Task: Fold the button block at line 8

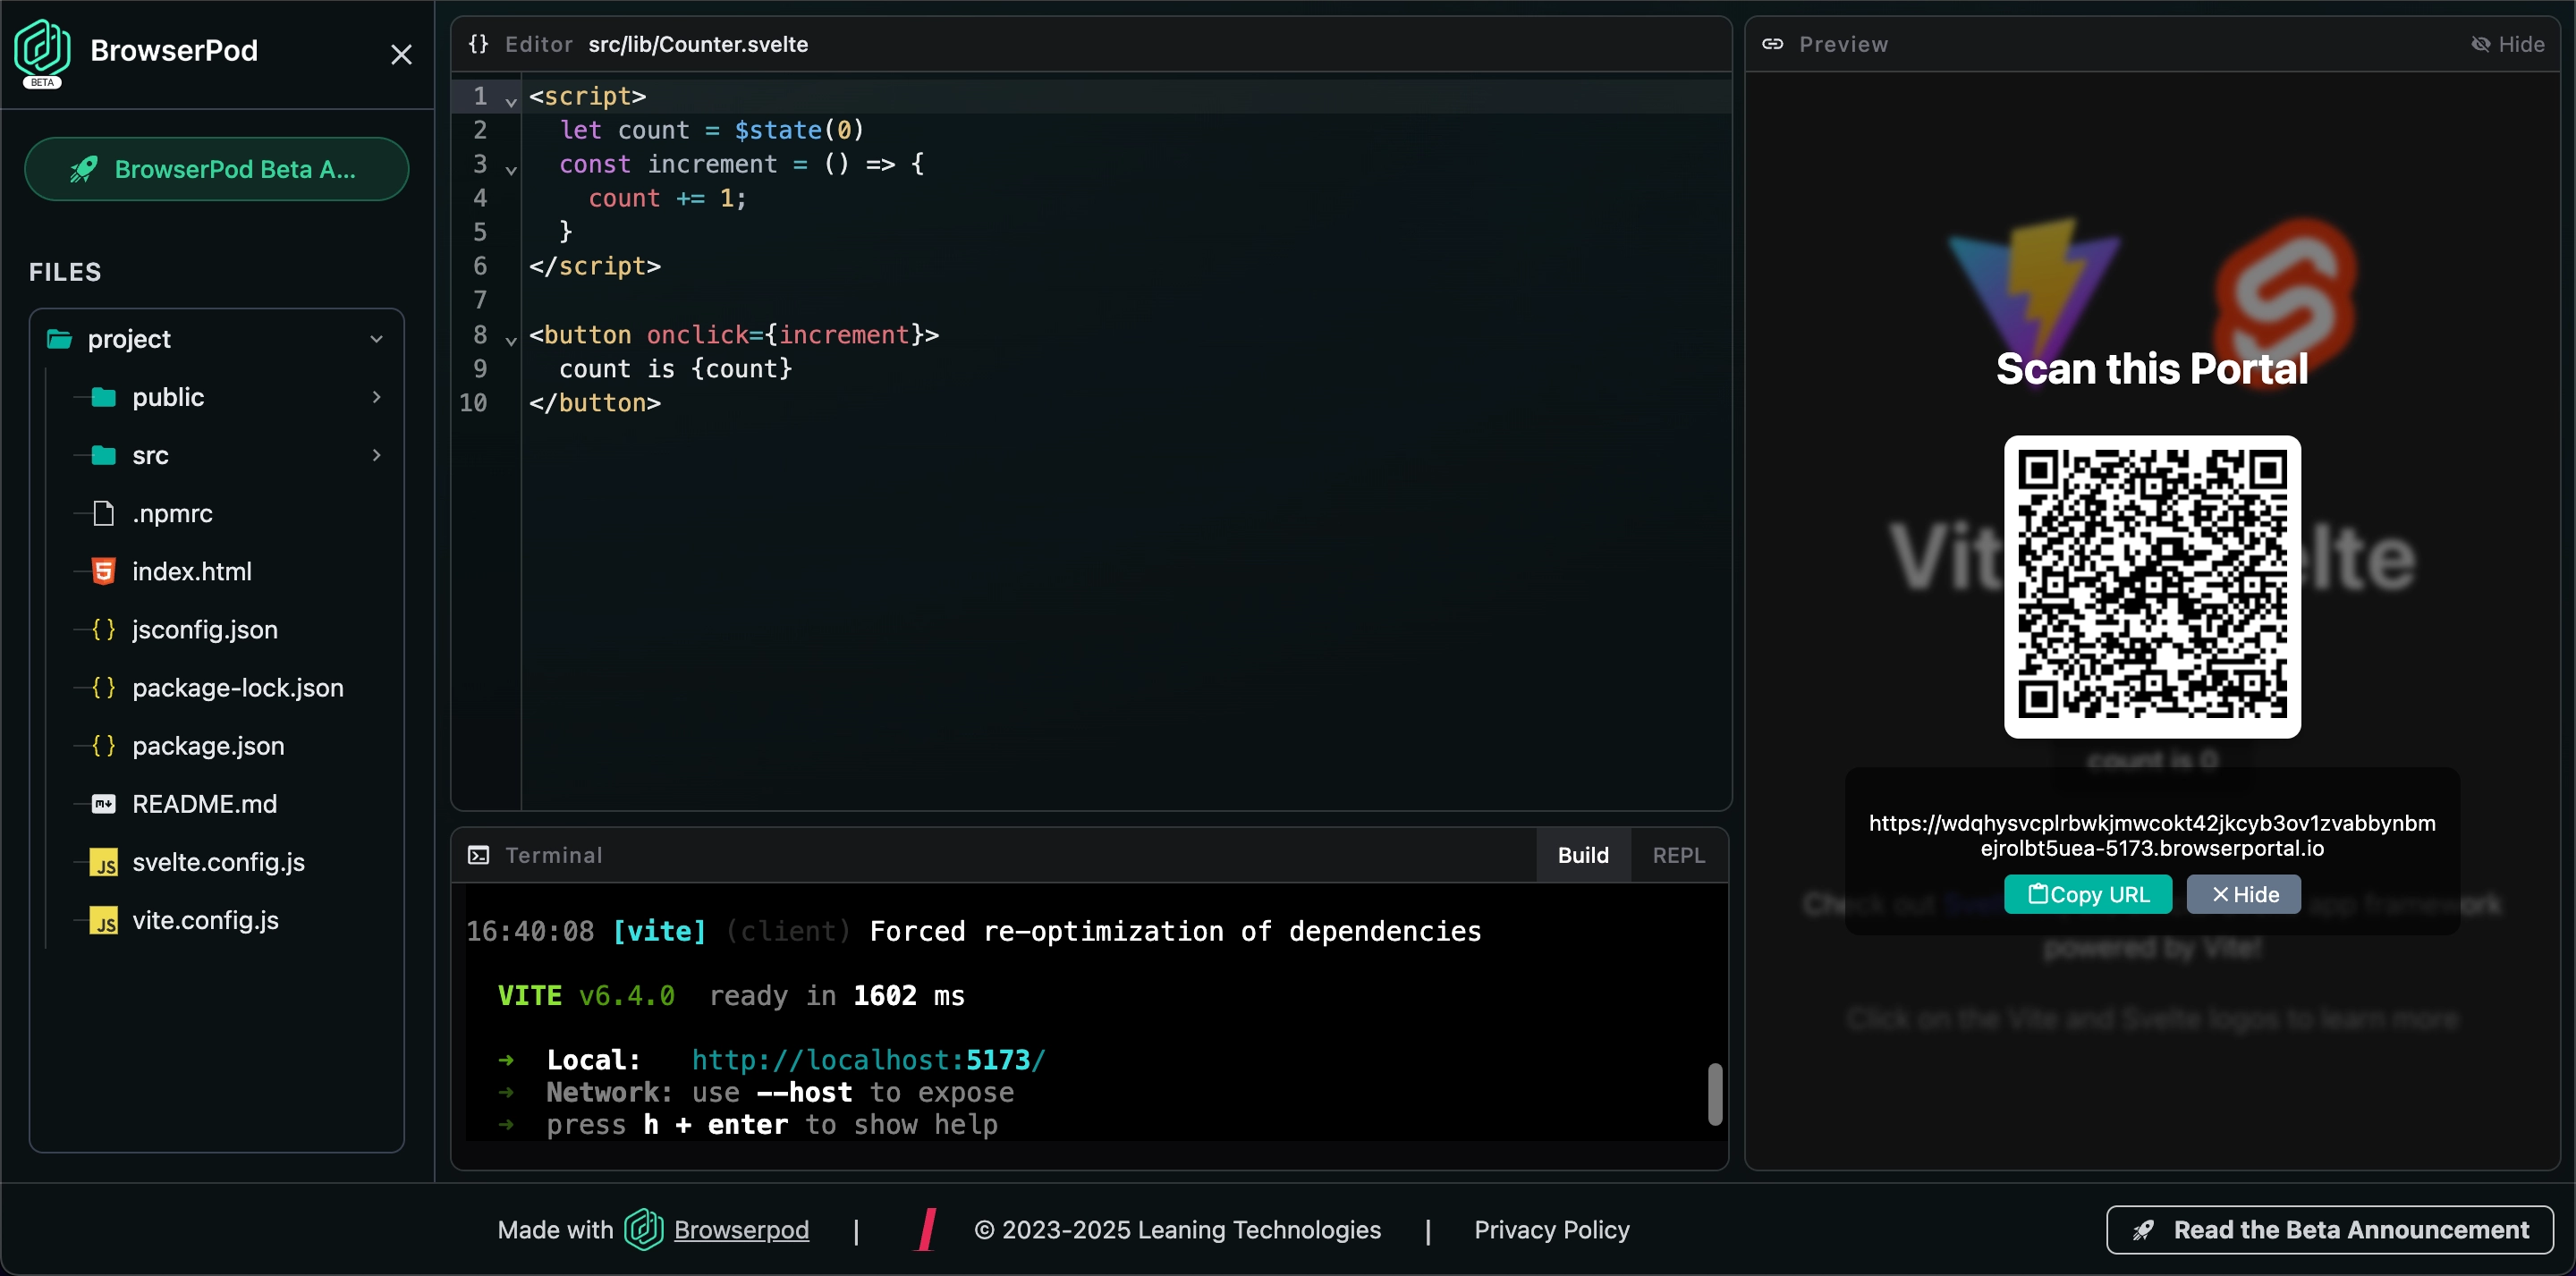Action: [x=511, y=340]
